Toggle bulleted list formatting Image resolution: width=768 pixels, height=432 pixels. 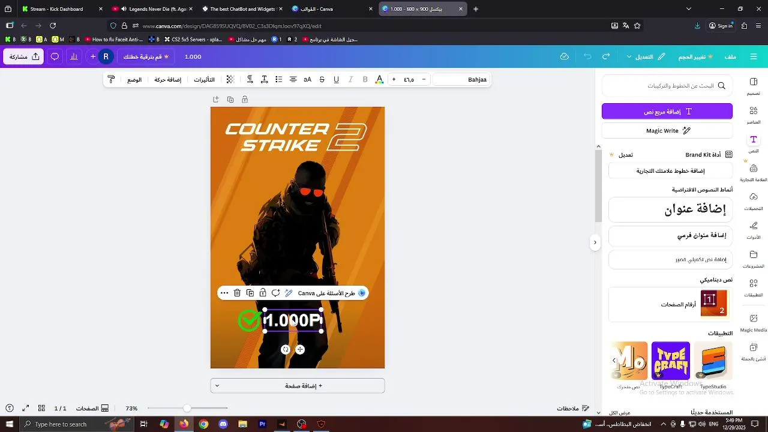click(x=278, y=80)
